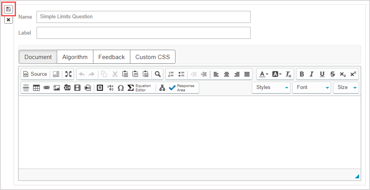The height and width of the screenshot is (190, 370).
Task: Open the find magnifier tool
Action: [x=158, y=74]
